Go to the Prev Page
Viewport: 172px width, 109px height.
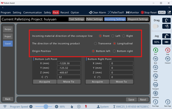tap(155, 102)
